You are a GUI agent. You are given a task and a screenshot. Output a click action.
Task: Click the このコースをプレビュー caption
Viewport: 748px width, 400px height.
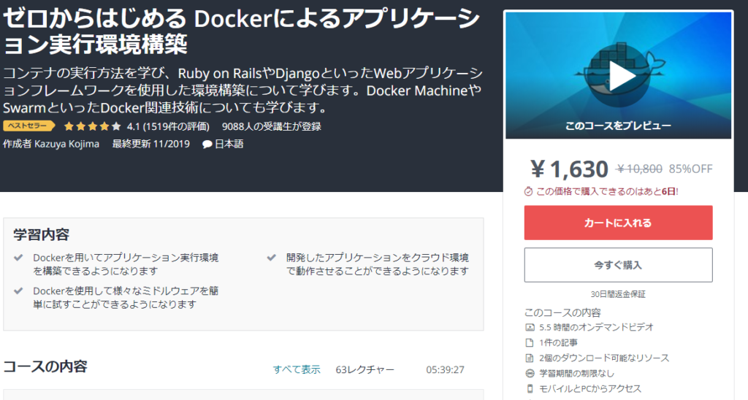tap(618, 126)
